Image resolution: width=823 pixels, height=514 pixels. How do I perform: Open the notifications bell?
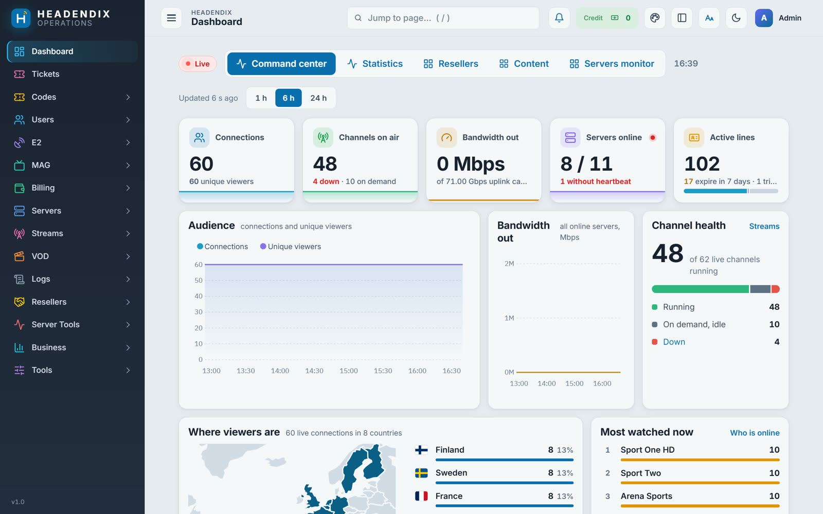[x=559, y=18]
